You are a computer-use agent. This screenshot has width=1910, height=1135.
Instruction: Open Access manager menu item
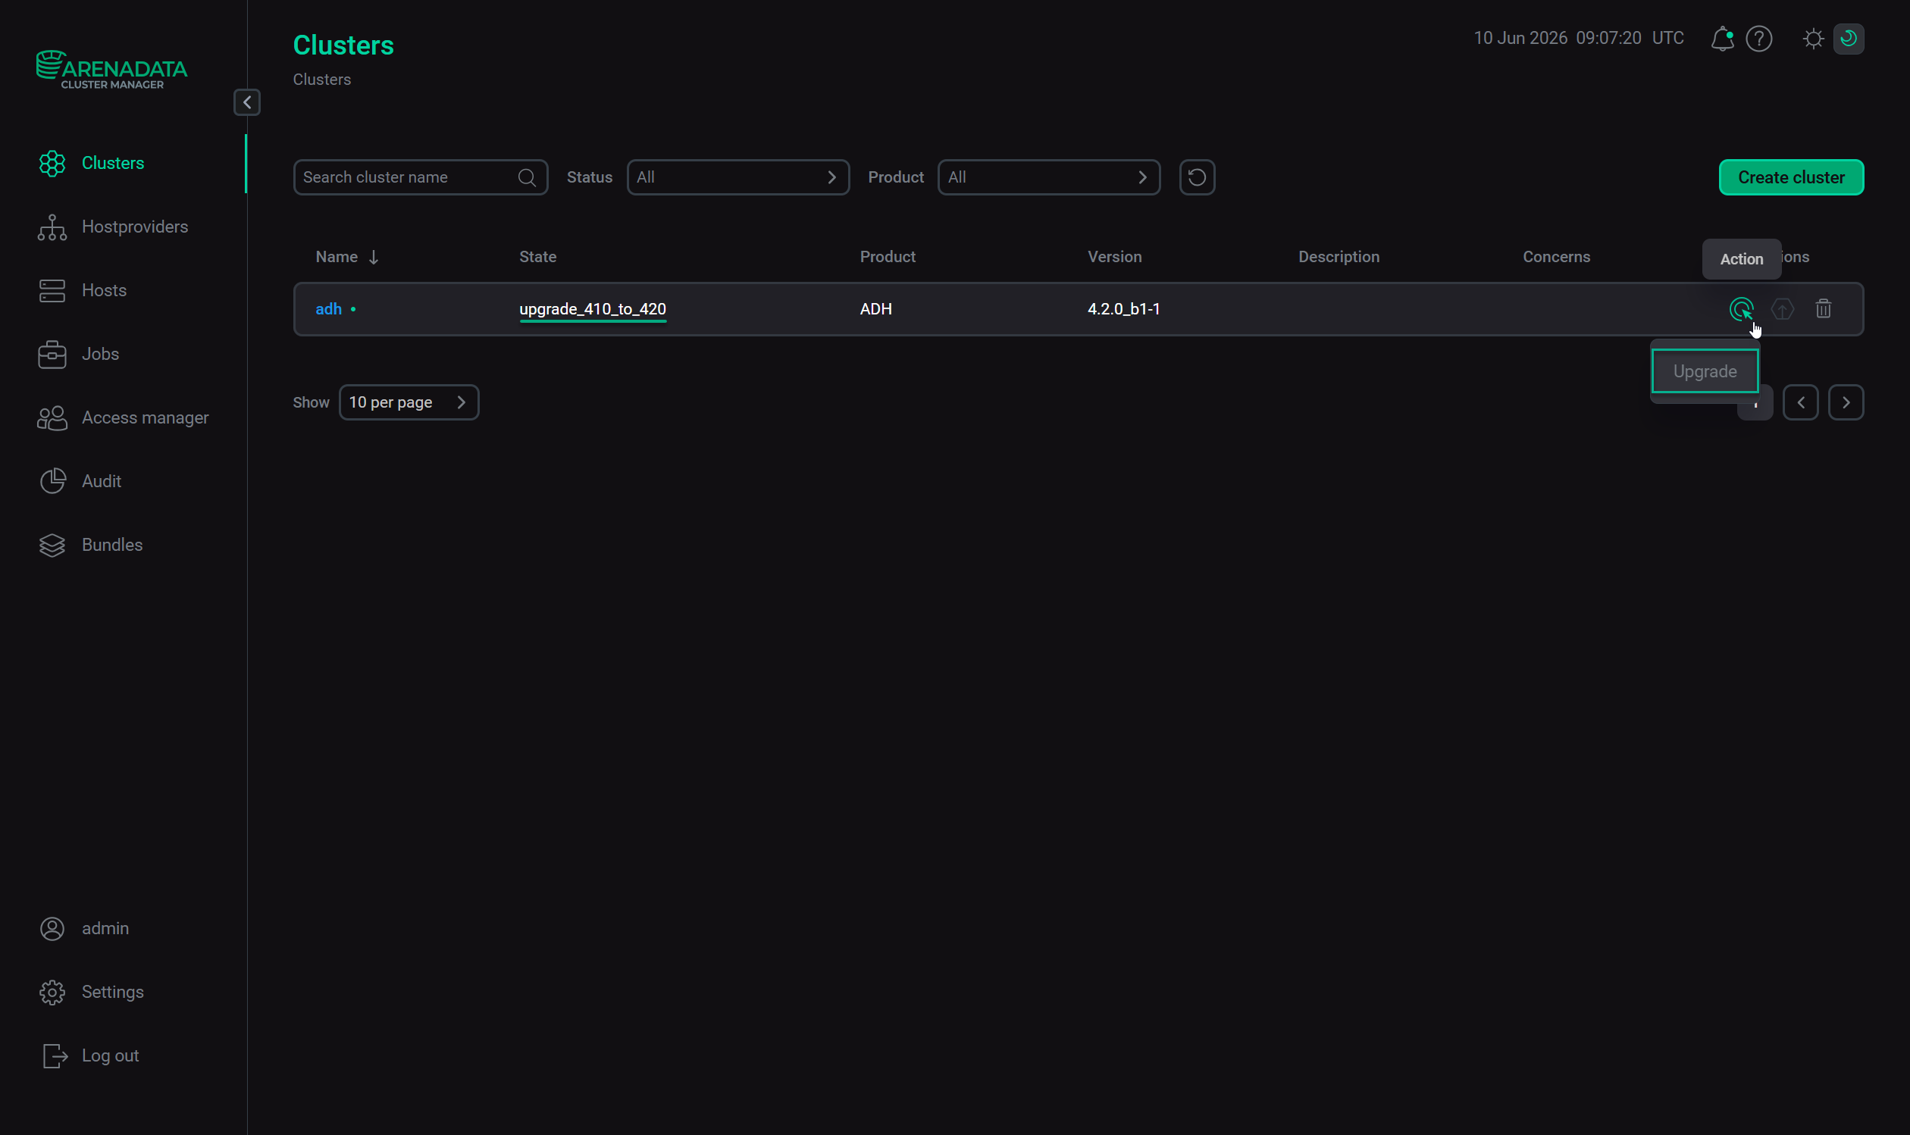tap(146, 417)
